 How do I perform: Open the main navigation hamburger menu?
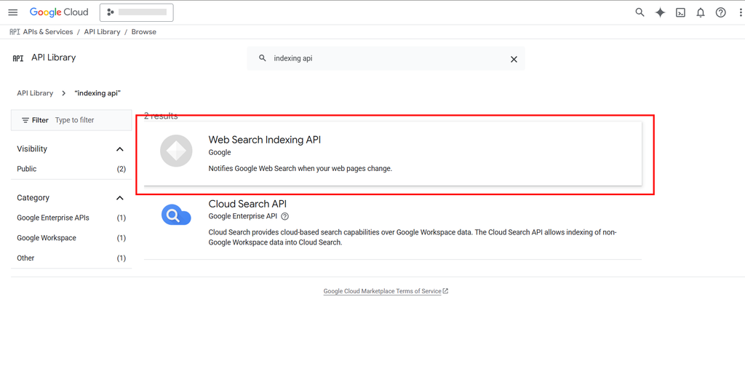tap(13, 12)
